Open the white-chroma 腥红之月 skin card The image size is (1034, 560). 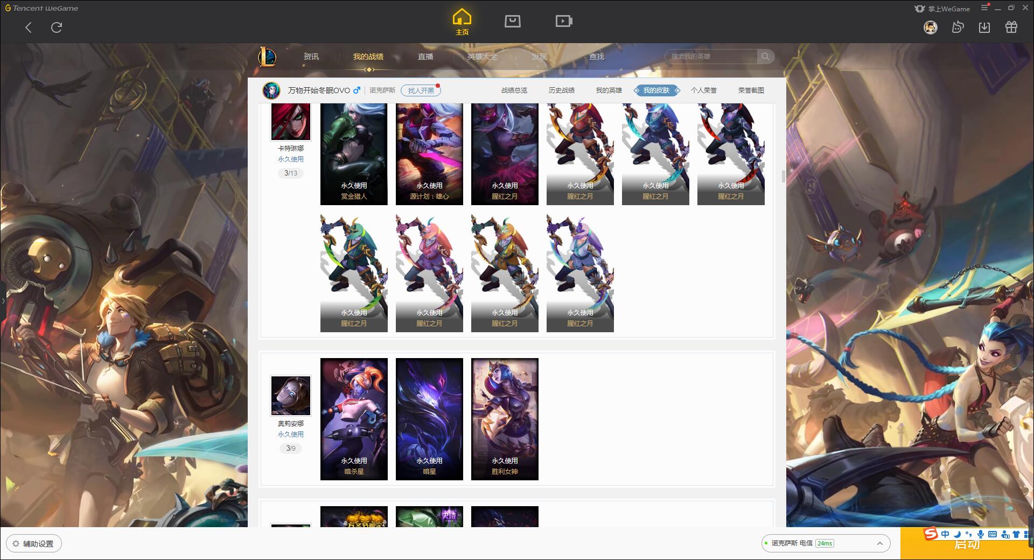[580, 272]
